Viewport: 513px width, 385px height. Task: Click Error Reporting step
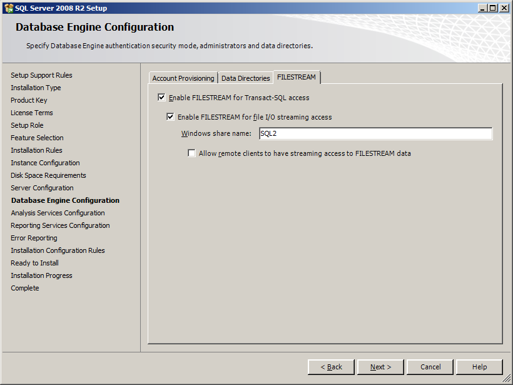(34, 238)
